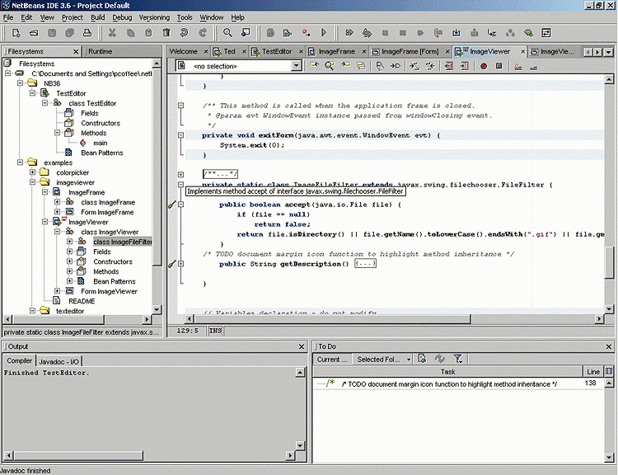Click the To Do column chooser icon
The height and width of the screenshot is (475, 618).
[x=609, y=371]
